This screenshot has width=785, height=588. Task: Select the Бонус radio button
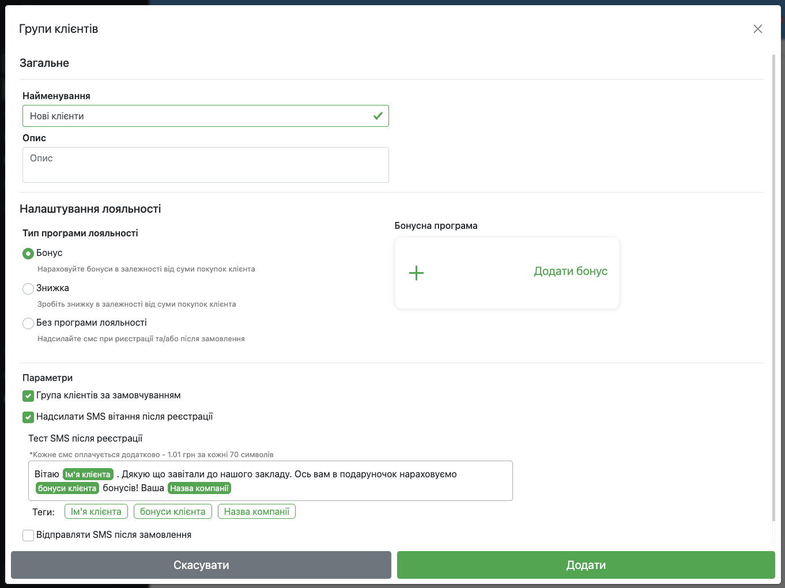point(28,254)
